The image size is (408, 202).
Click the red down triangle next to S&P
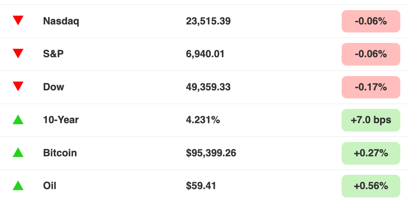18,53
